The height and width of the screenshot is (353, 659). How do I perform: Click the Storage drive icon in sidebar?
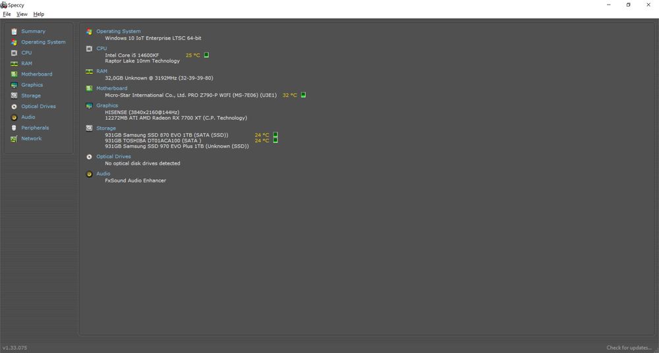coord(14,95)
